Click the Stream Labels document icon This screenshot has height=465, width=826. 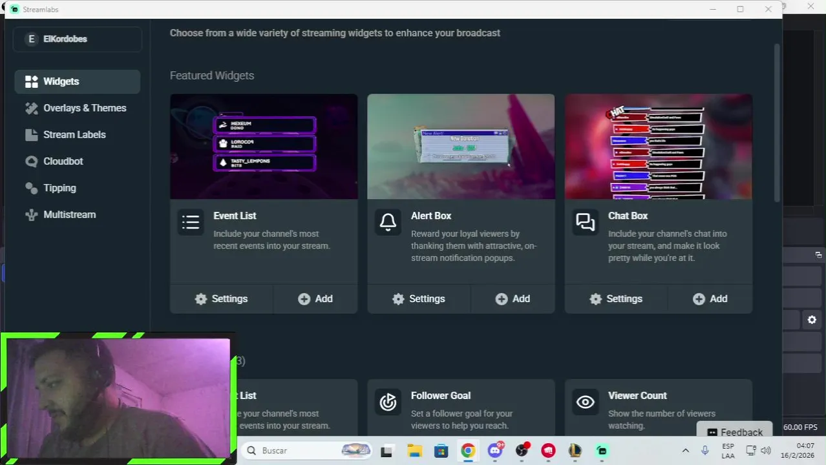32,134
